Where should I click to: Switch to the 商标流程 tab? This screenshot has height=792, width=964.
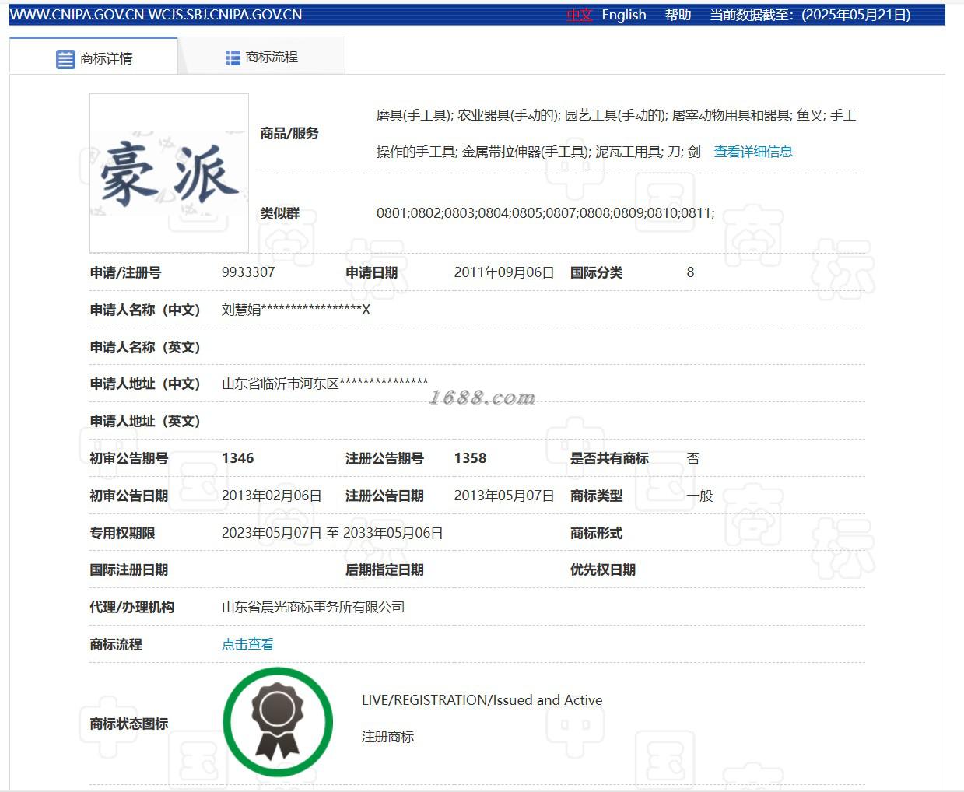point(261,57)
